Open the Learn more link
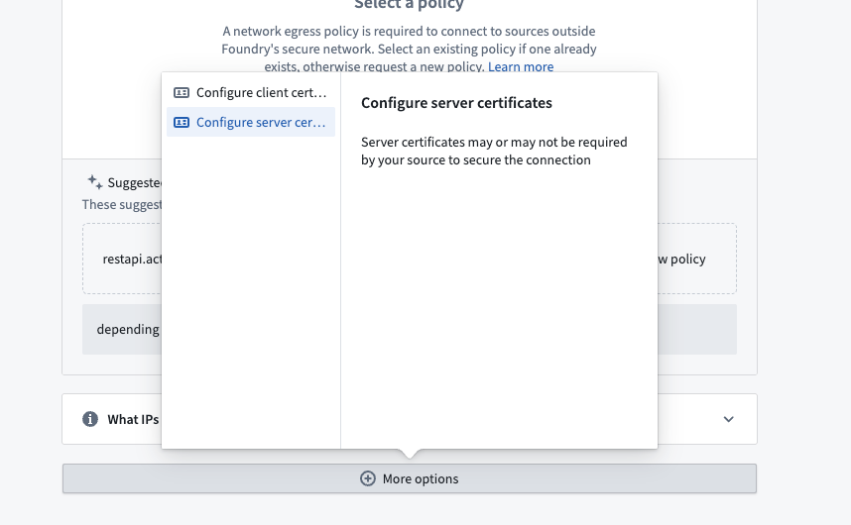 pyautogui.click(x=521, y=66)
